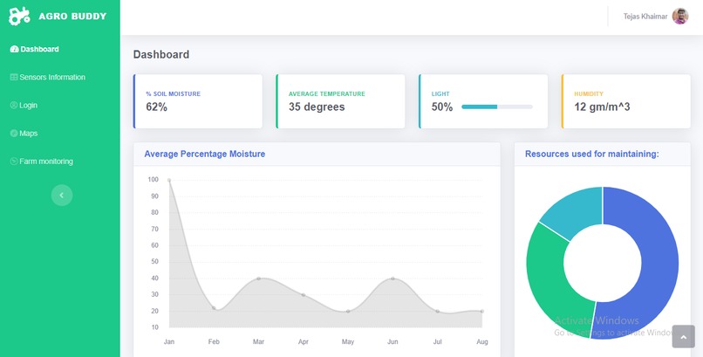
Task: Click the % Soil Moisture card
Action: tap(198, 101)
